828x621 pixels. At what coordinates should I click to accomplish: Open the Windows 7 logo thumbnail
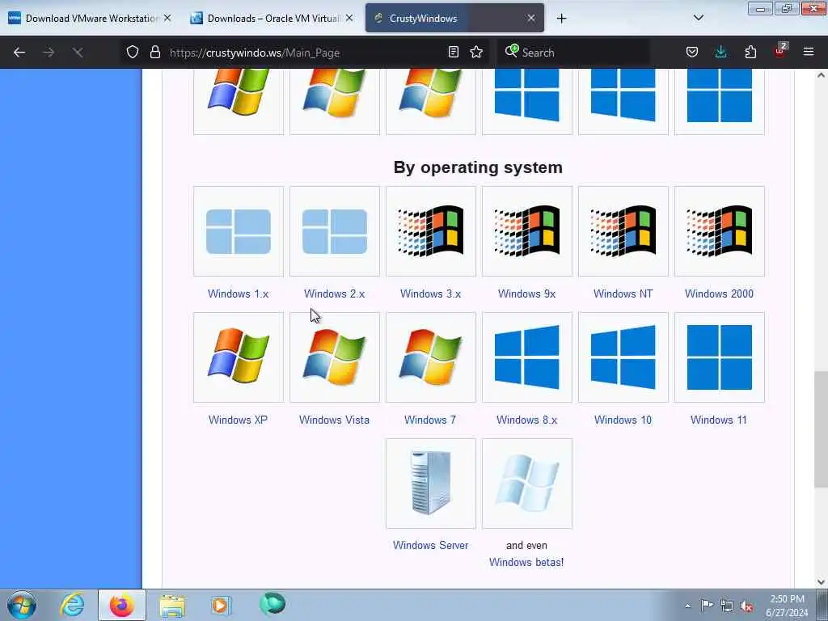tap(430, 357)
